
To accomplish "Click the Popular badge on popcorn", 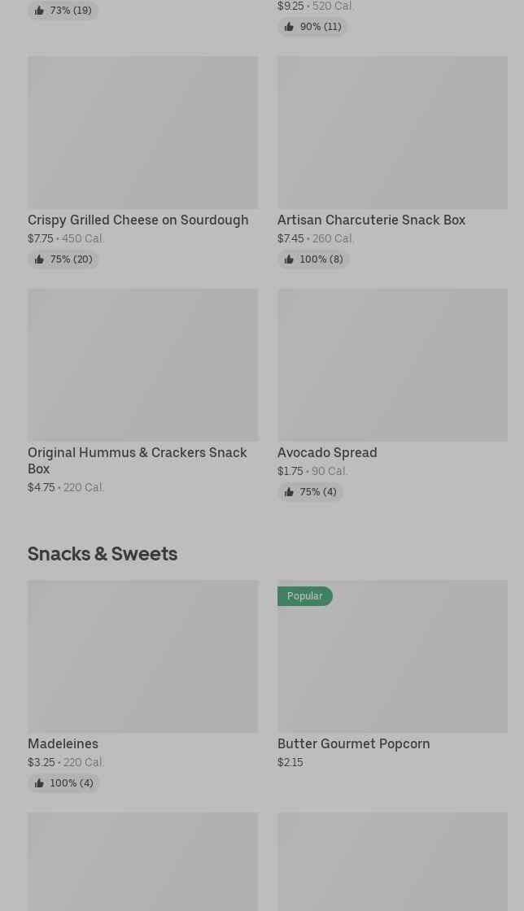I will click(305, 596).
